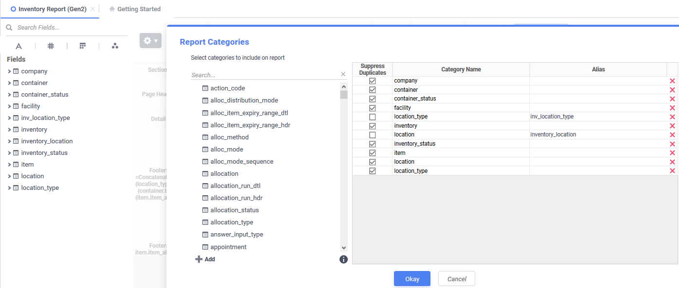Image resolution: width=679 pixels, height=288 pixels.
Task: Expand the inventory_location field node
Action: [9, 141]
